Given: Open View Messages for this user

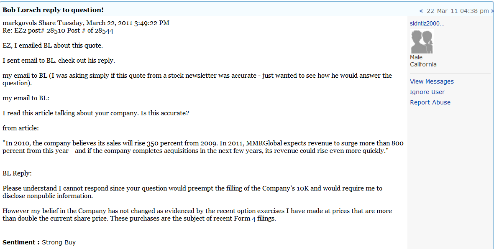Looking at the screenshot, I should pos(432,81).
